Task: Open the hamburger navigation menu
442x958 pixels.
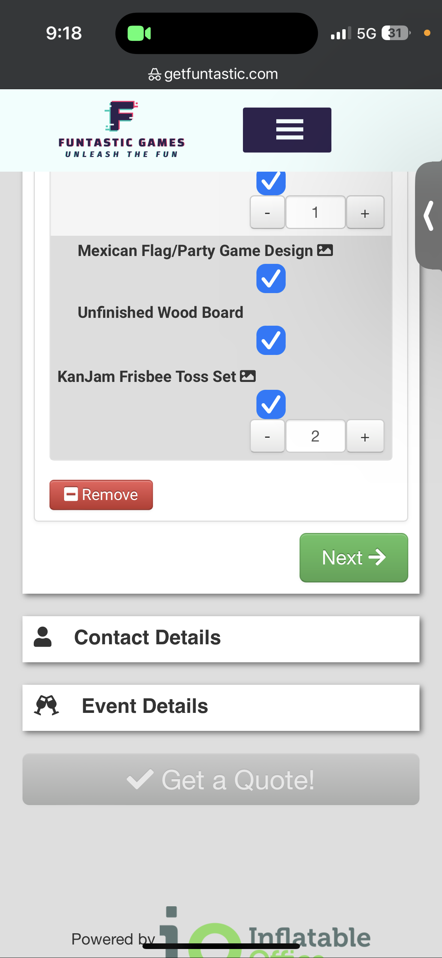Action: point(287,130)
